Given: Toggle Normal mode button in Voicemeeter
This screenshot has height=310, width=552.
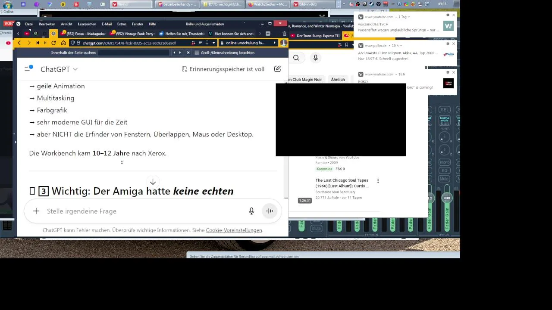Looking at the screenshot, I should (444, 120).
